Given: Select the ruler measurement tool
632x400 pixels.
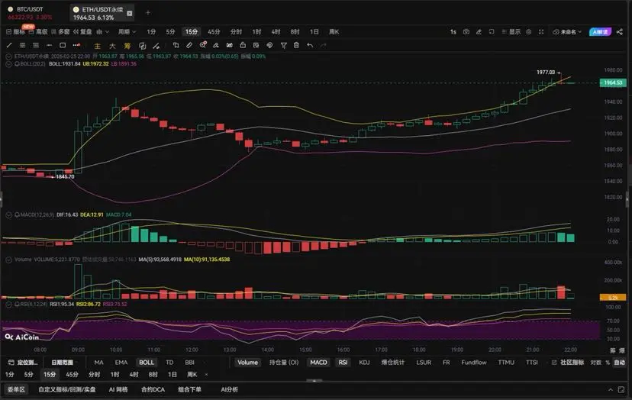Looking at the screenshot, I should click(189, 45).
